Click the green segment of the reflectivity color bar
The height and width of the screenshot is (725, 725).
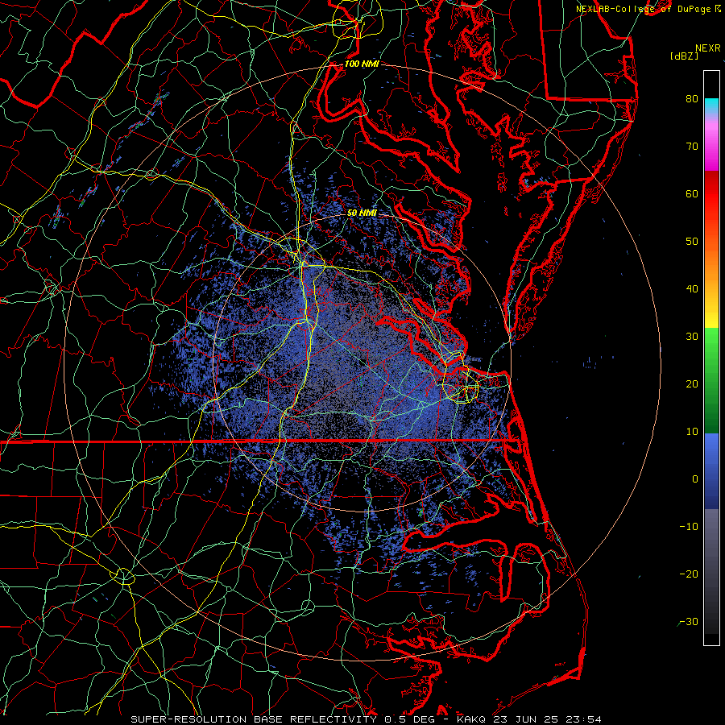pos(711,380)
